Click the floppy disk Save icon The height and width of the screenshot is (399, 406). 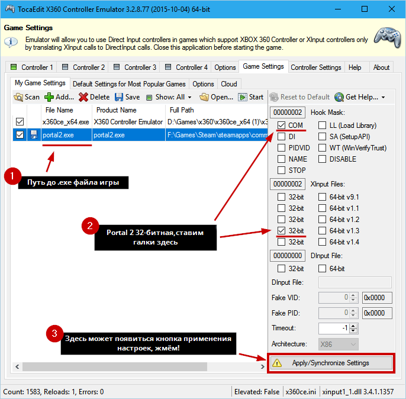click(119, 97)
